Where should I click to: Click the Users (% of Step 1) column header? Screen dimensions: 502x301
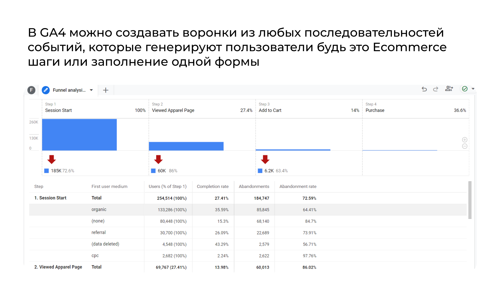(x=167, y=186)
